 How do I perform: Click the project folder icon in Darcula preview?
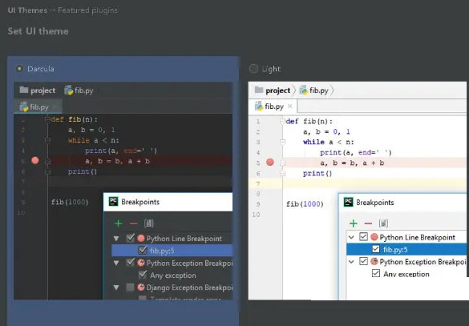(24, 90)
